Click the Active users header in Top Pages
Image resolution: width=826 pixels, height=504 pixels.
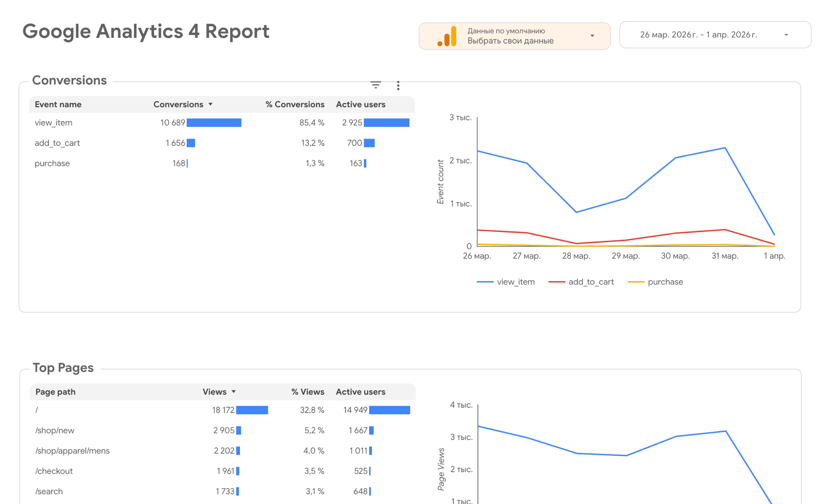361,391
